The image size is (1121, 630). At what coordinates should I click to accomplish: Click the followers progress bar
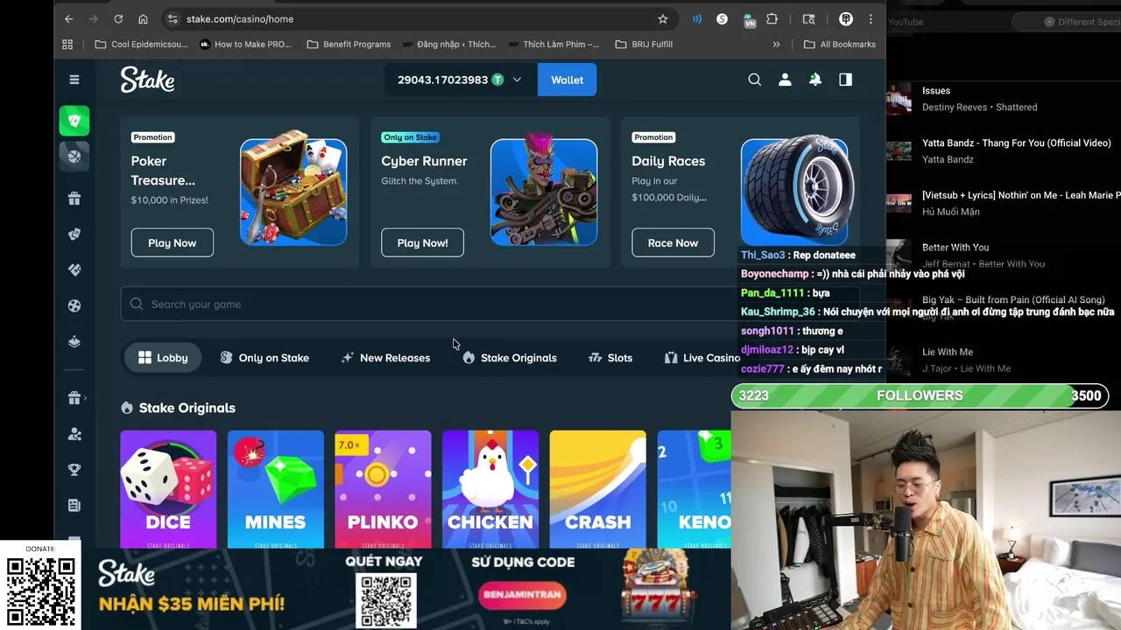pyautogui.click(x=920, y=395)
